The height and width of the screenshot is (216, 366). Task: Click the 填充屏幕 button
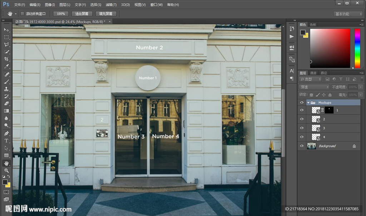point(106,14)
